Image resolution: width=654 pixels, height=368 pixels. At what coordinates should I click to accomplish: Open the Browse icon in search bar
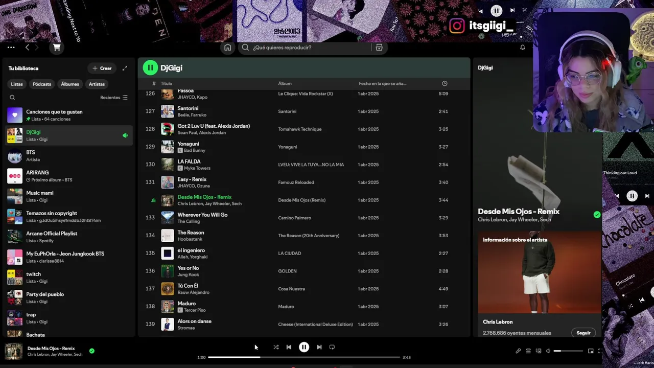(x=379, y=48)
